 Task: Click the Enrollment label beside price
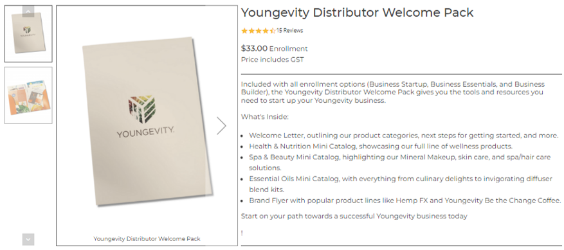[289, 49]
